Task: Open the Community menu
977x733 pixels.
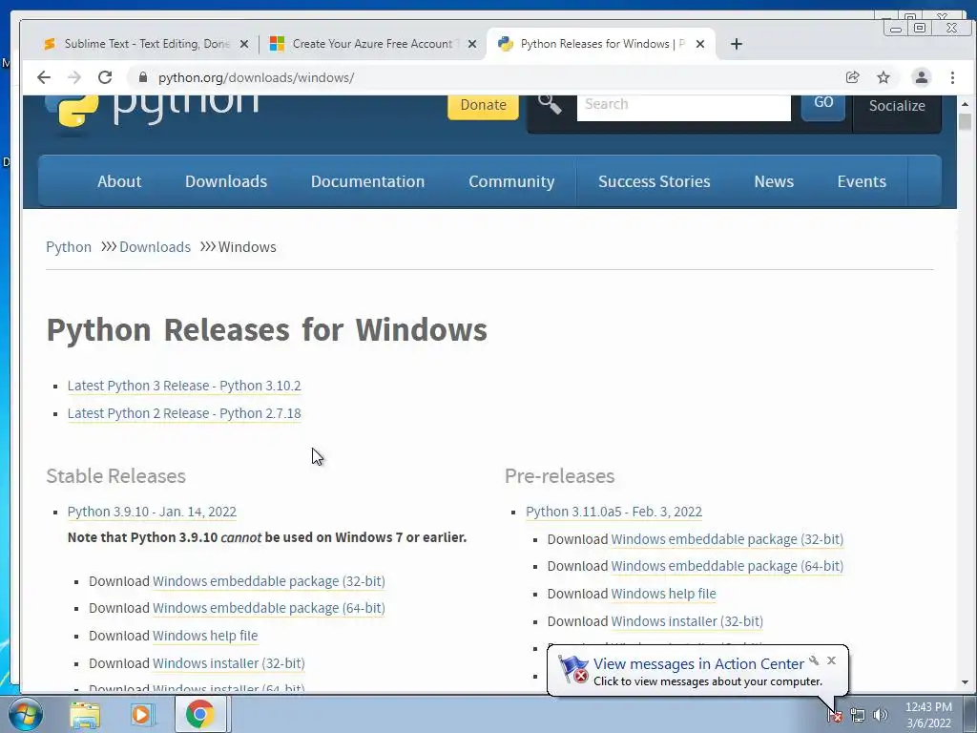Action: [x=511, y=181]
